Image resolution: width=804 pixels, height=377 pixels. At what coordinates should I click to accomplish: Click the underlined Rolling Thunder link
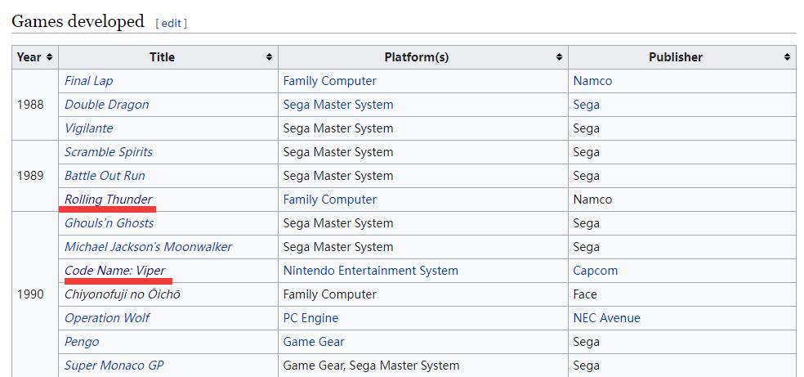[108, 200]
